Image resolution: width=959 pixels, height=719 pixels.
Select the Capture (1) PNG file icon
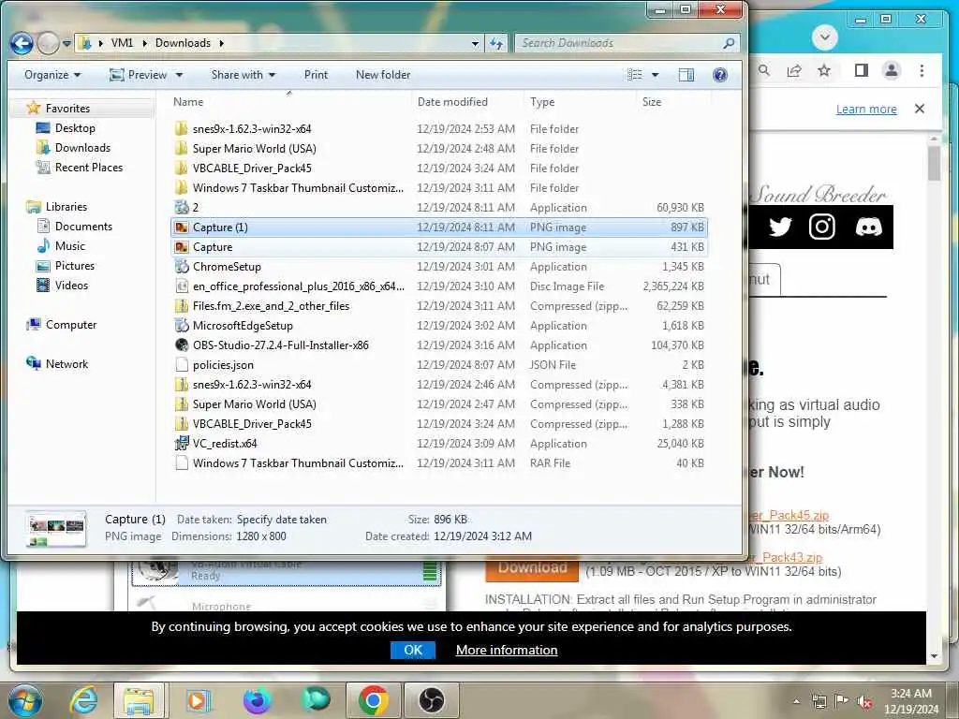pyautogui.click(x=181, y=227)
